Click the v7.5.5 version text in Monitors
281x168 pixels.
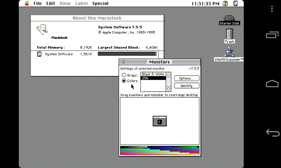click(194, 69)
